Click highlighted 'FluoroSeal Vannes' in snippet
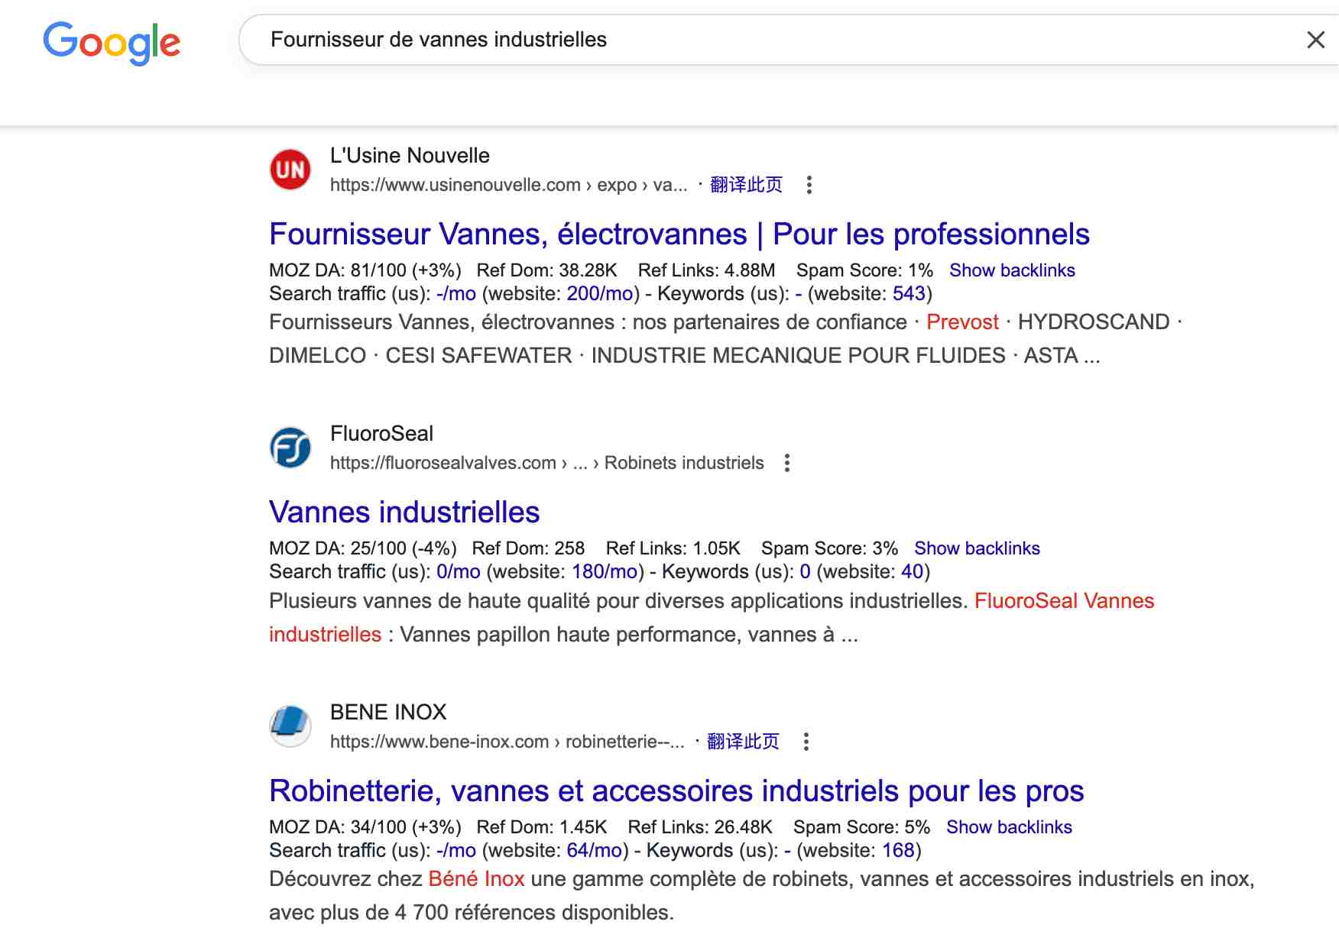This screenshot has width=1339, height=941. pos(1064,601)
